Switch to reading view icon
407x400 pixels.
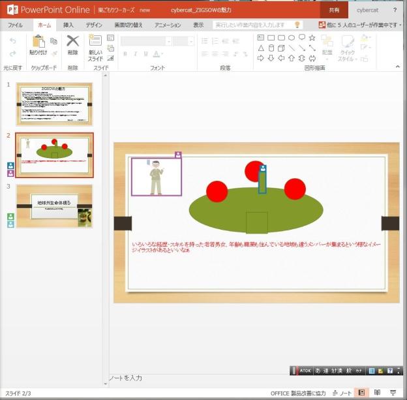[x=376, y=393]
